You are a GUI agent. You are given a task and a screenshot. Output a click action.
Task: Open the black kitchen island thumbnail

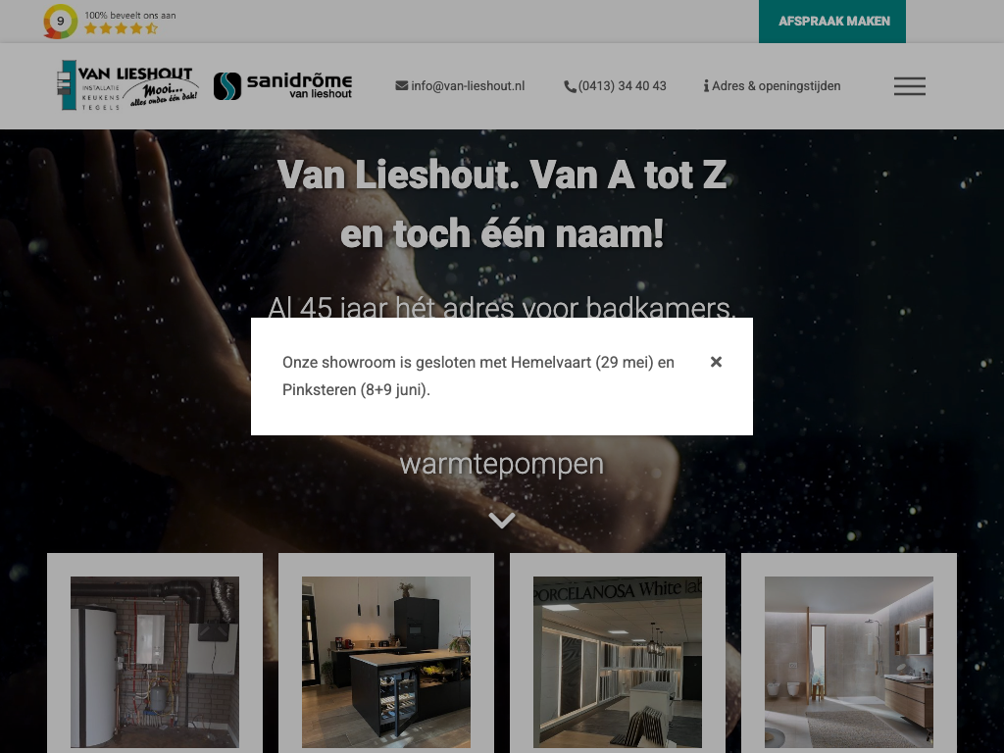pyautogui.click(x=386, y=662)
